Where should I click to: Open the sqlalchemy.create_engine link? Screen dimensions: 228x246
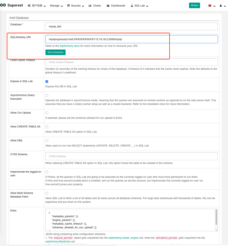coord(123,238)
